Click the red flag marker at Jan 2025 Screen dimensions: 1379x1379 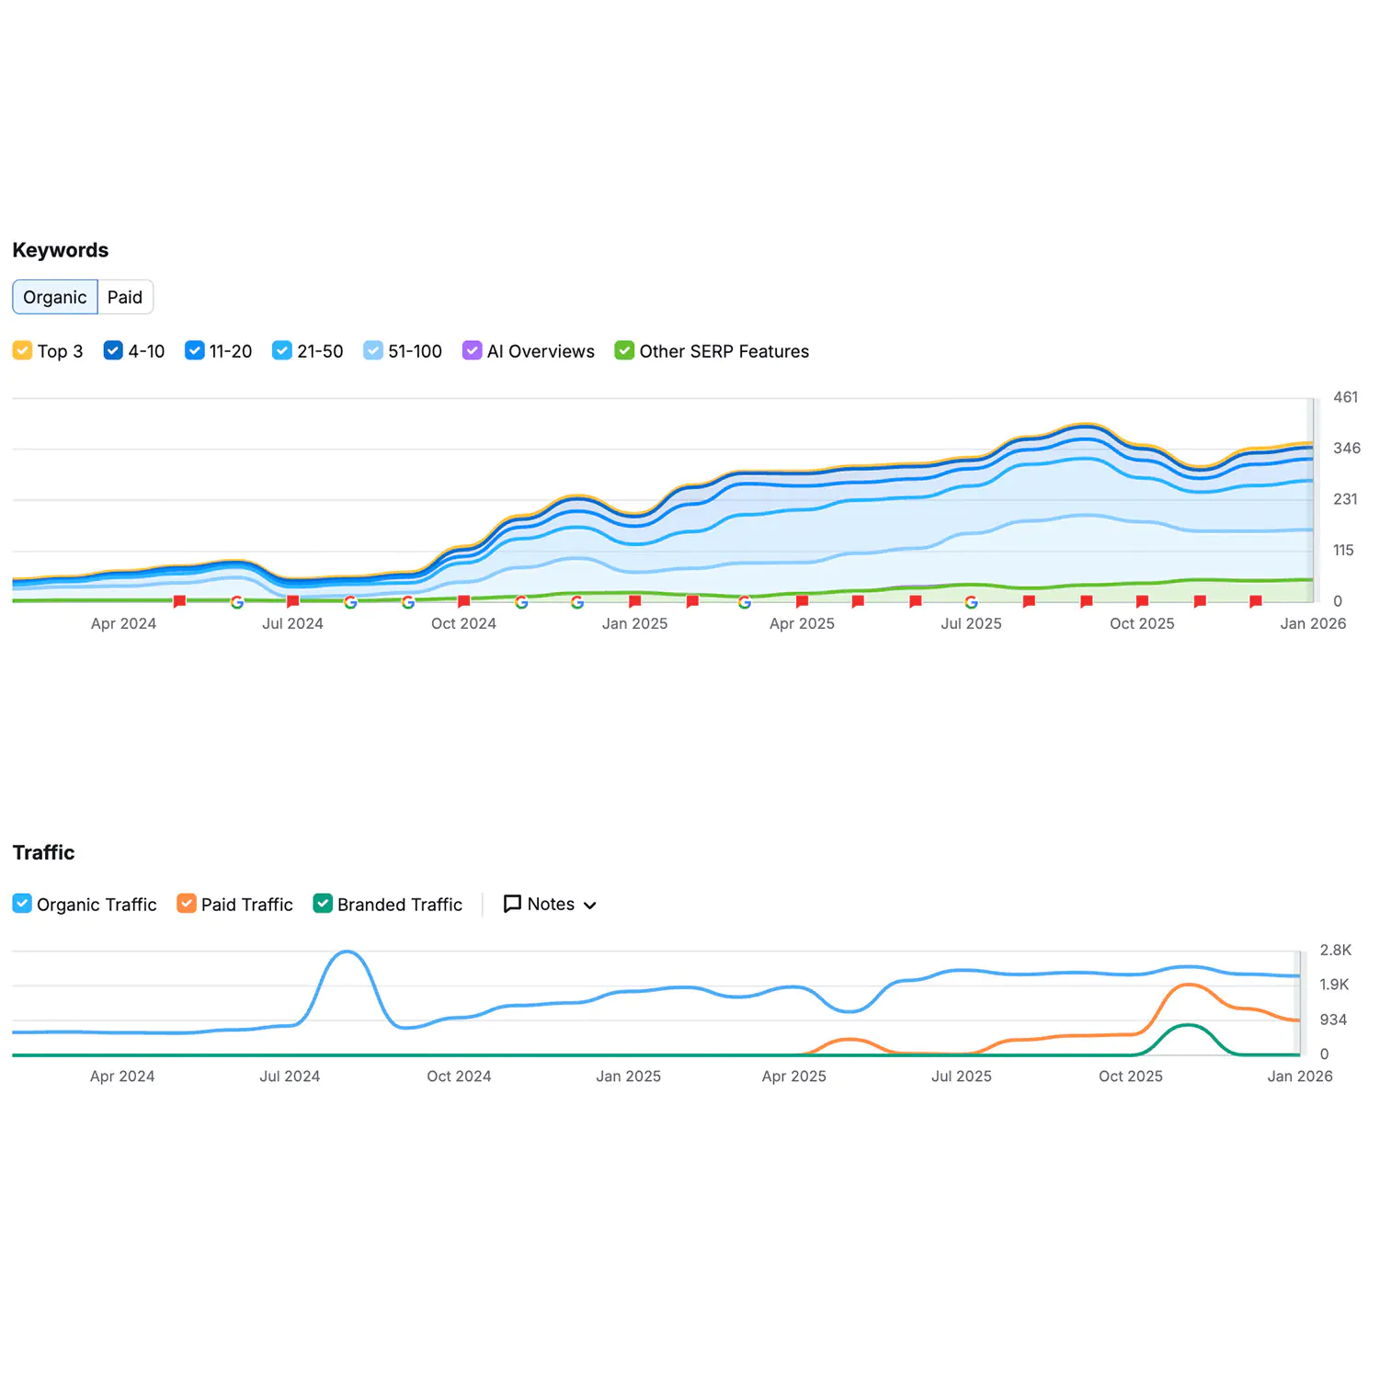click(x=634, y=601)
